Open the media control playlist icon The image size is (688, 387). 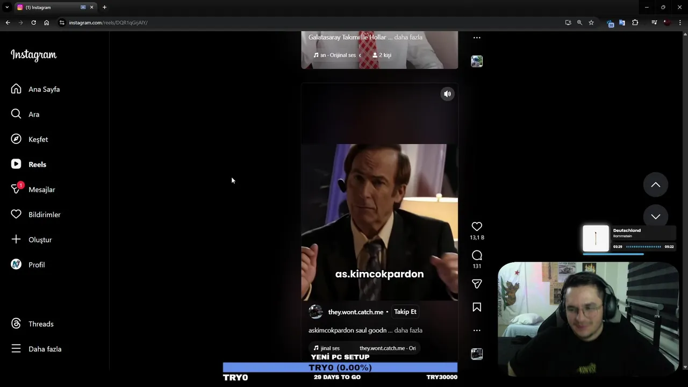[654, 23]
